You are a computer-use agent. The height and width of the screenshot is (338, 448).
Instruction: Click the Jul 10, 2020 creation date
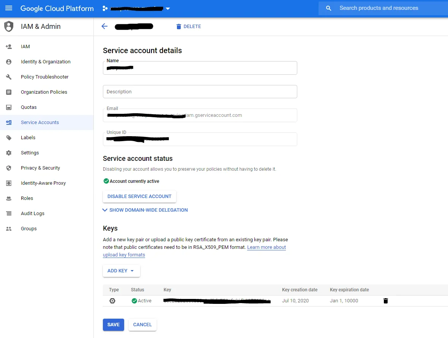click(295, 301)
